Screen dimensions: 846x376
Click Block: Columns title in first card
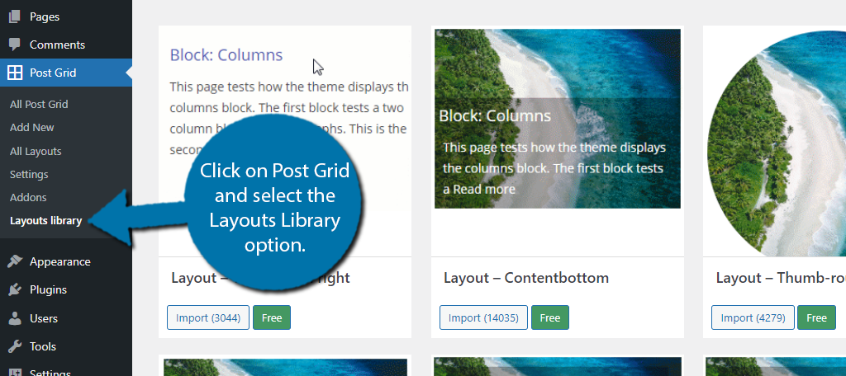coord(226,55)
